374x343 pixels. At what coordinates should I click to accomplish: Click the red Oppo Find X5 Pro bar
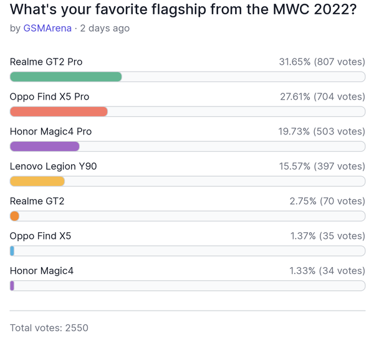pos(59,111)
